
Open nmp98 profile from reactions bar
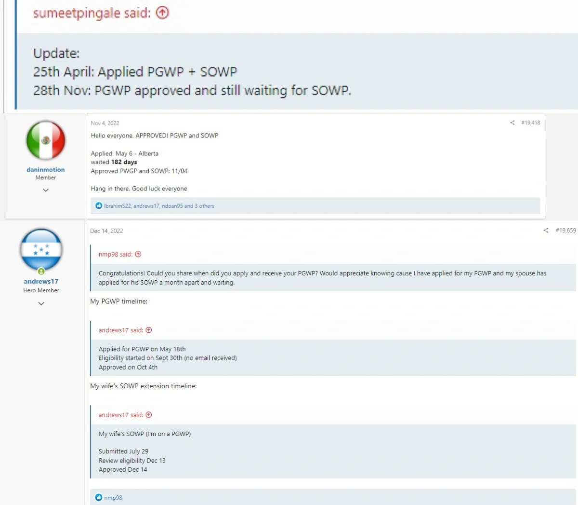tap(113, 498)
